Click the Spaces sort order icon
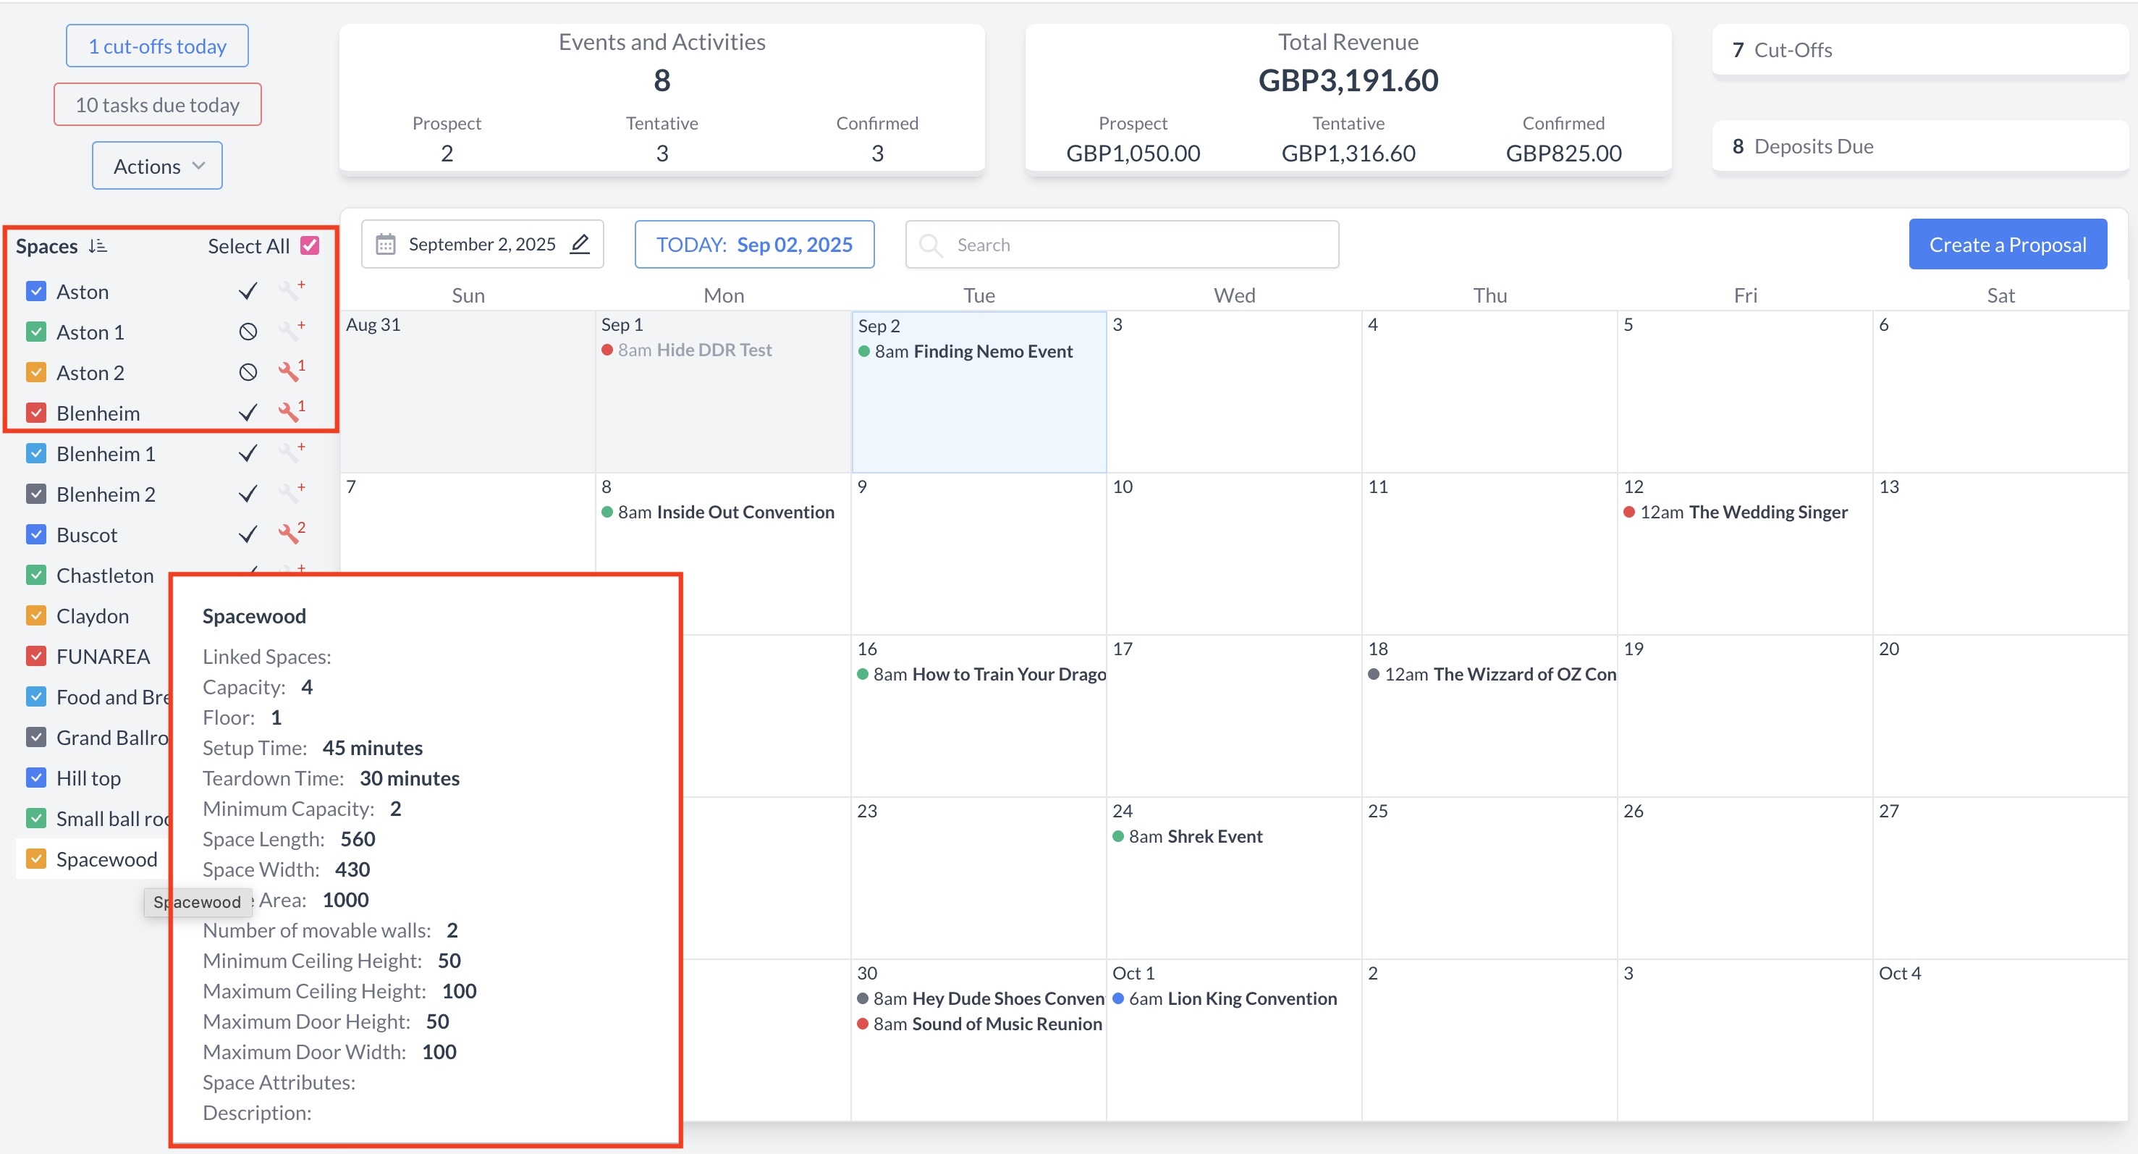The width and height of the screenshot is (2138, 1154). point(98,245)
